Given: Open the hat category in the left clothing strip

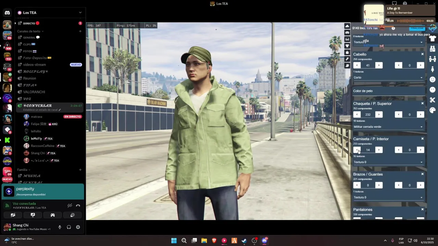Looking at the screenshot, I should pos(347,26).
